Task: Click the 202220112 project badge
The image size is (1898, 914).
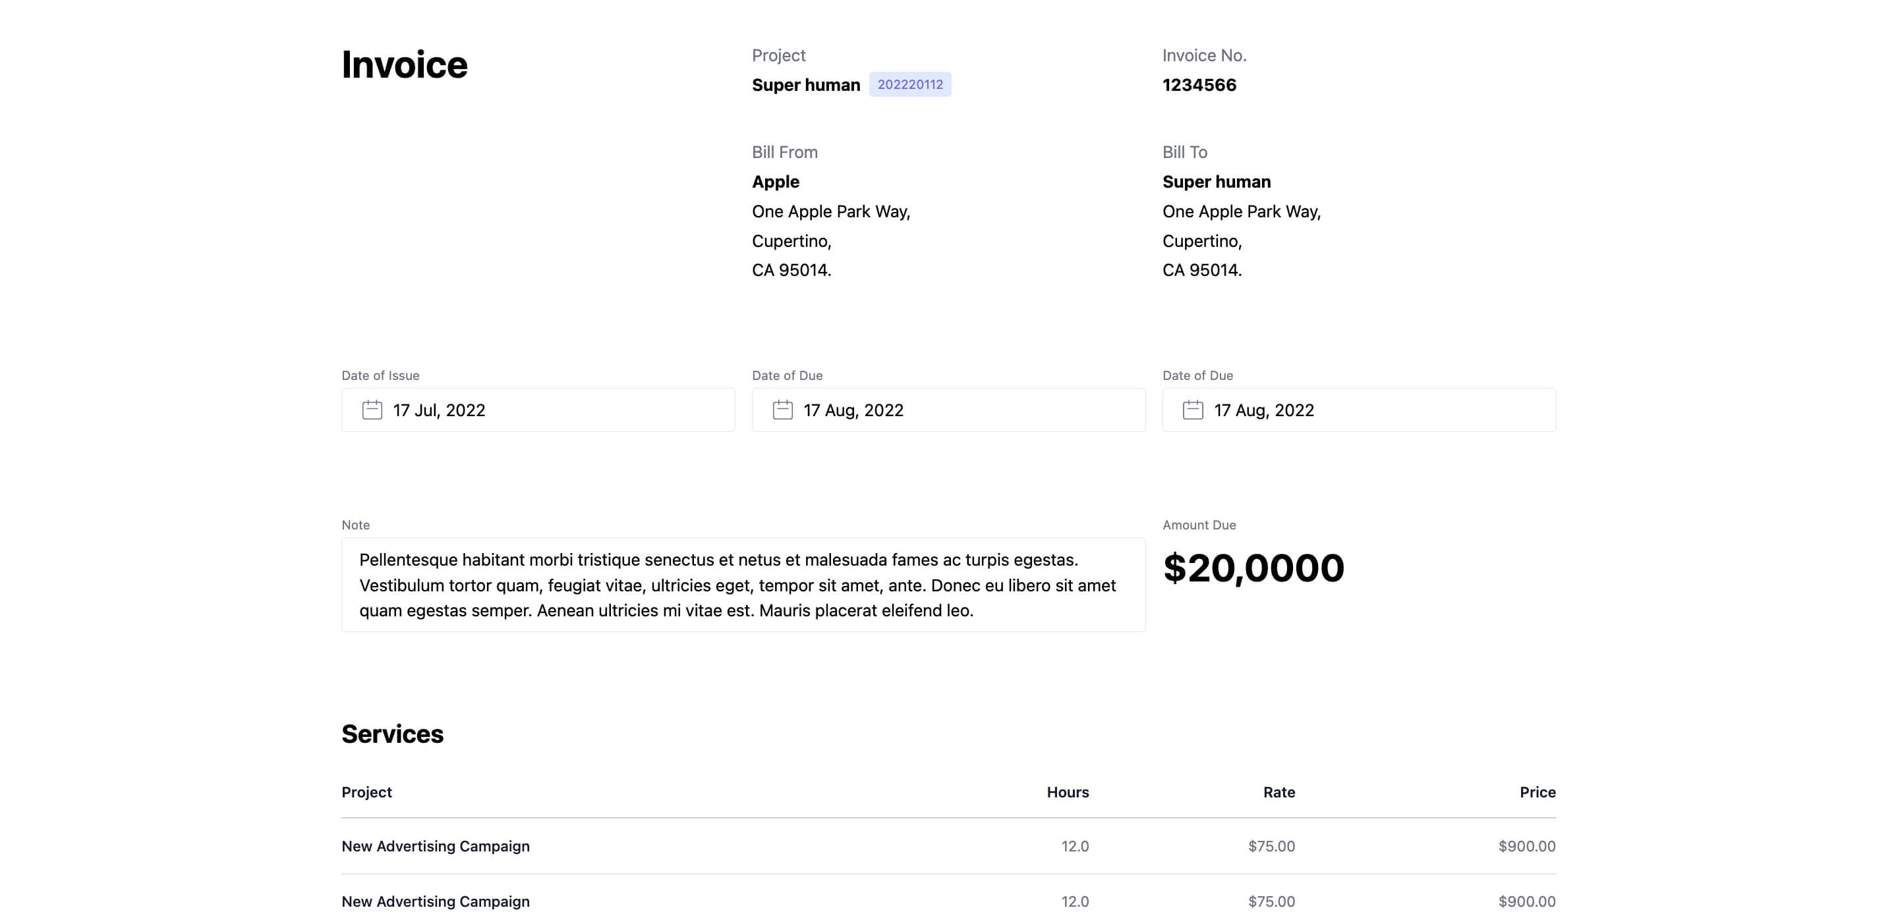Action: tap(910, 84)
